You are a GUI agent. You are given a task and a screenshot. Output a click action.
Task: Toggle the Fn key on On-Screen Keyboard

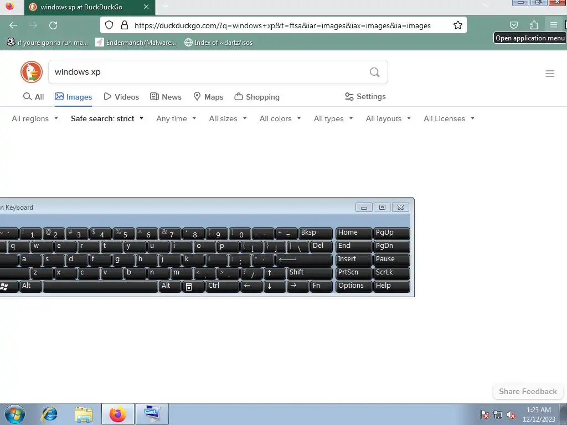321,287
